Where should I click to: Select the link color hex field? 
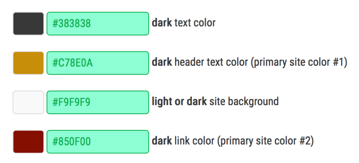click(x=98, y=142)
